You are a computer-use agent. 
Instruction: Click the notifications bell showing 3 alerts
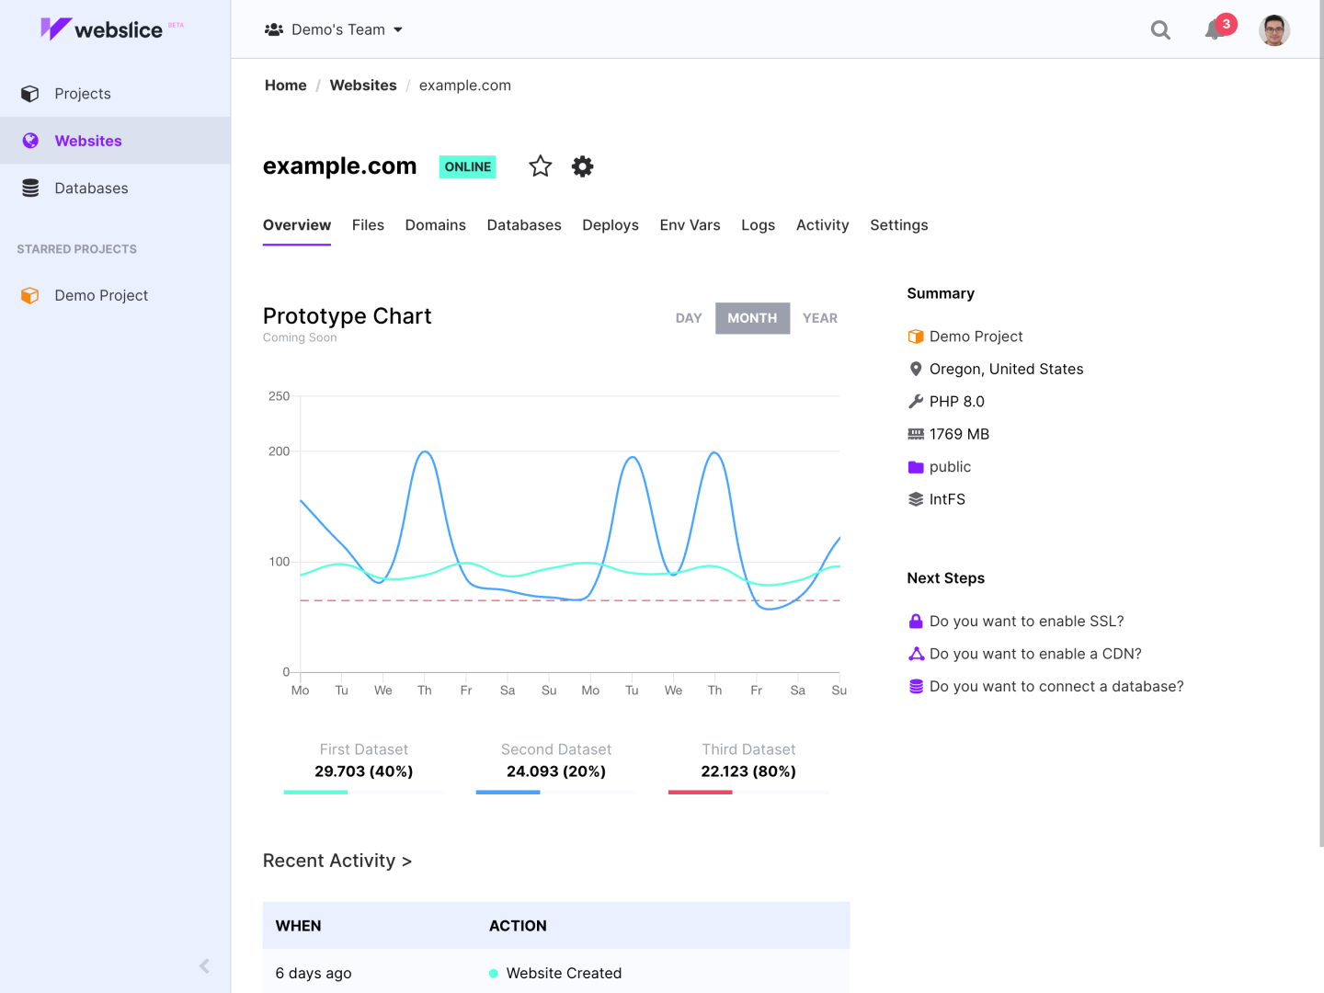(x=1212, y=30)
